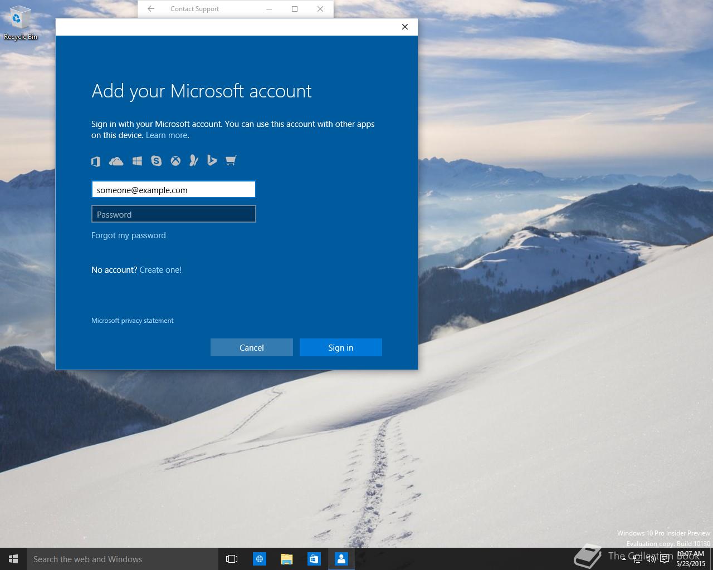Click the Store shopping cart icon
This screenshot has height=570, width=713.
click(x=231, y=161)
